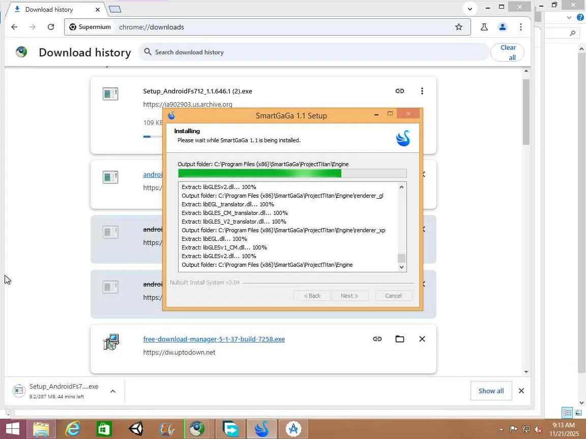Select the 'Extract: libGLESv1_CM.dll... 100%' log line
This screenshot has height=439, width=586.
click(224, 247)
